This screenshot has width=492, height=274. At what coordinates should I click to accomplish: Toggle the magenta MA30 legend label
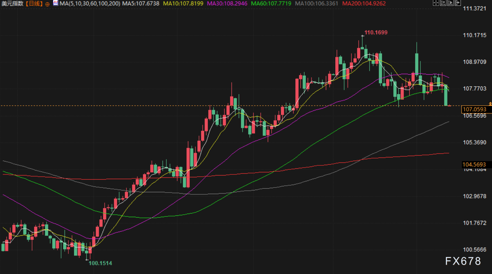pos(227,4)
